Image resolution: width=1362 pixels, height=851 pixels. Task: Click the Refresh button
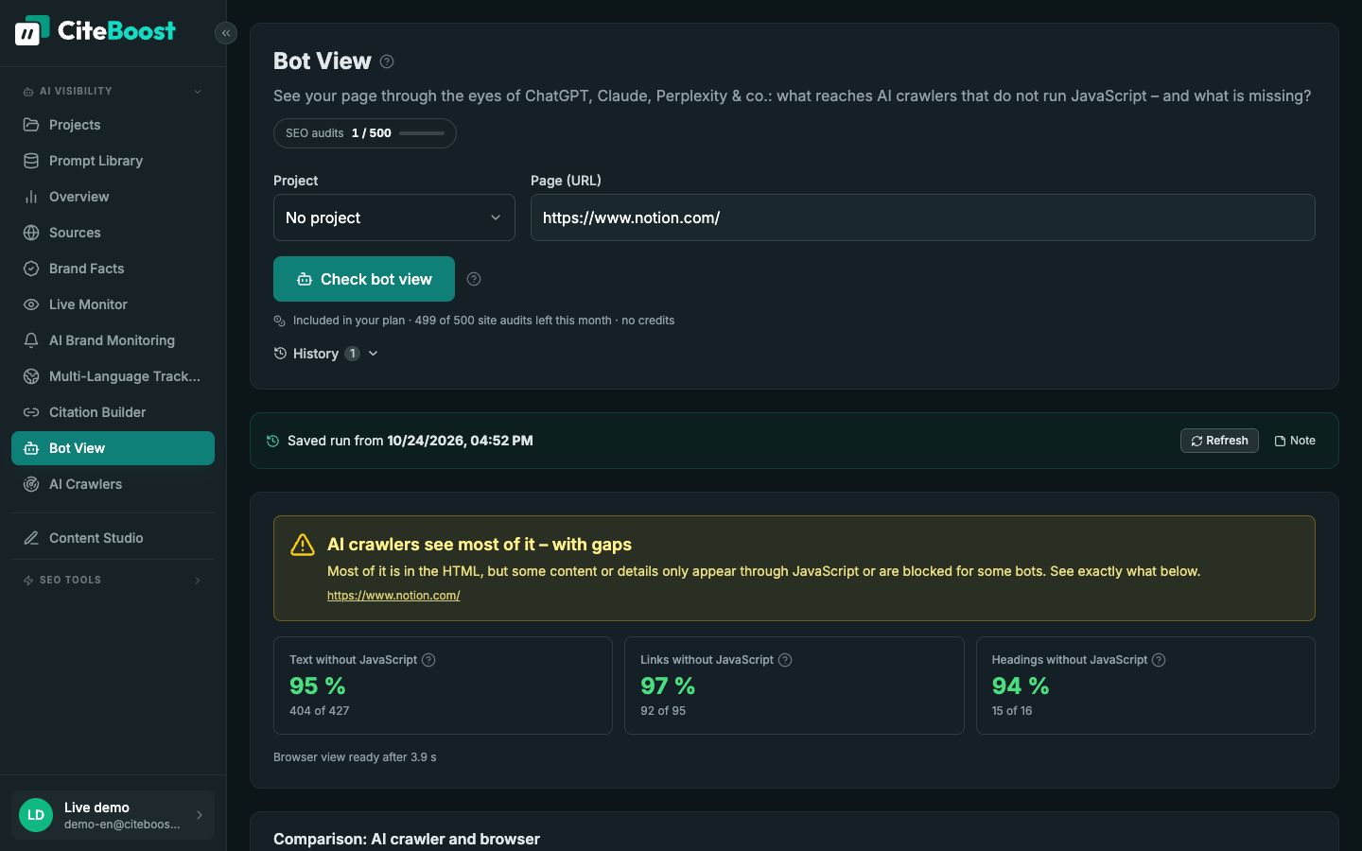pos(1219,441)
